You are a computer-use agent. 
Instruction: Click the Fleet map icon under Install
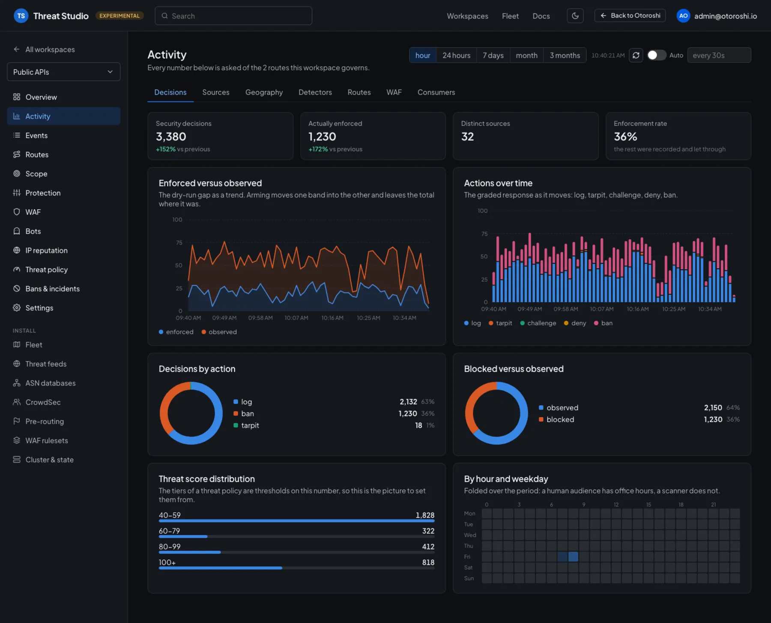pyautogui.click(x=17, y=345)
